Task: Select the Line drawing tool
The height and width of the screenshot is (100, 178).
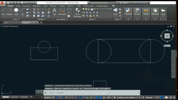Action: (3, 12)
